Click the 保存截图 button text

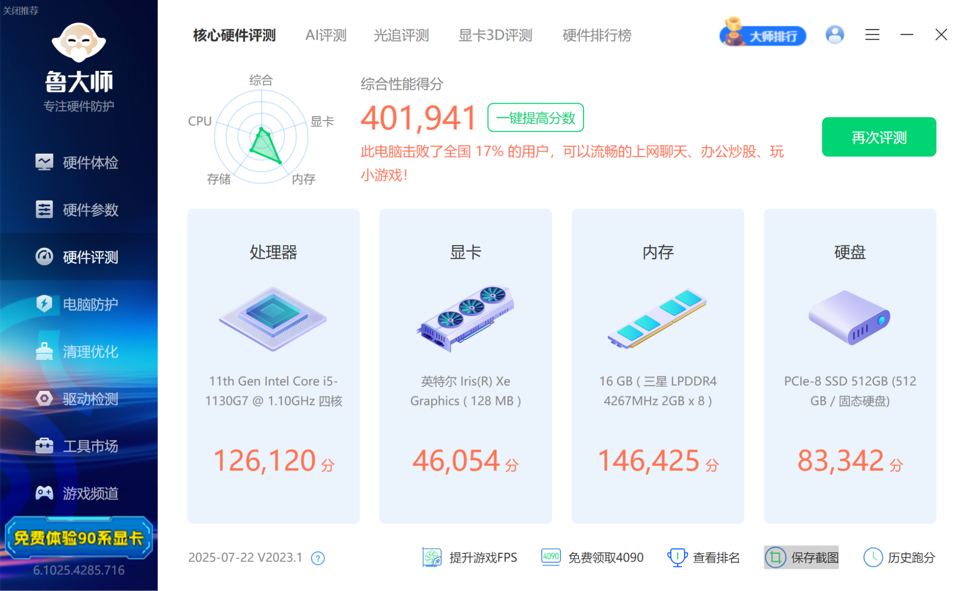(x=815, y=557)
